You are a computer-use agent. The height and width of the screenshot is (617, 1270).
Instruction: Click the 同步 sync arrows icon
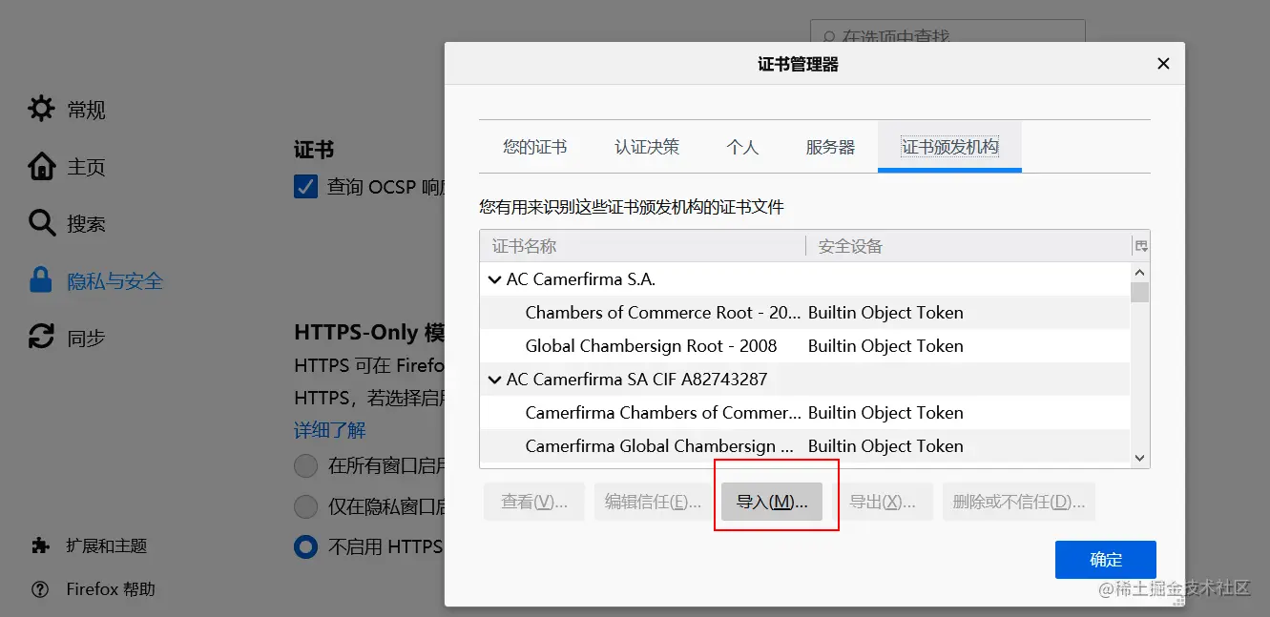pyautogui.click(x=40, y=336)
